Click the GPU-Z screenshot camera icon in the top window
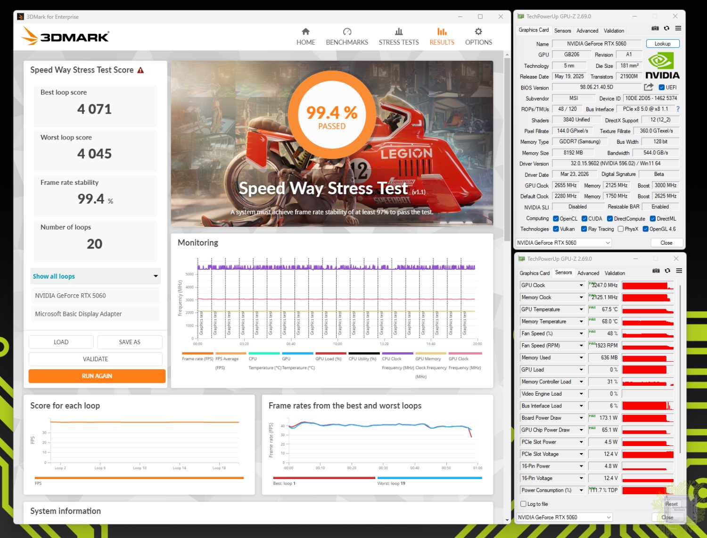 655,28
